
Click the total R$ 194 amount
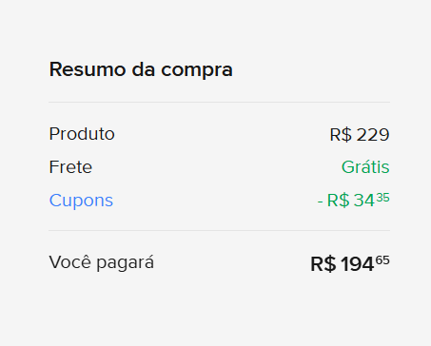350,264
